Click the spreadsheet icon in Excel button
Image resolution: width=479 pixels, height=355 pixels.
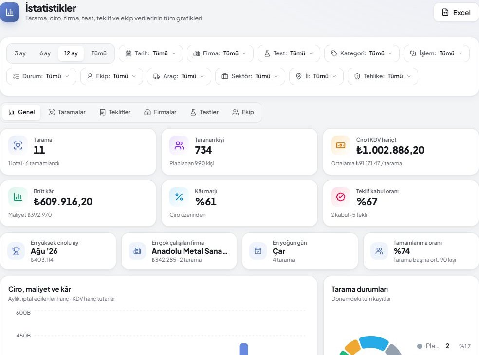tap(445, 13)
